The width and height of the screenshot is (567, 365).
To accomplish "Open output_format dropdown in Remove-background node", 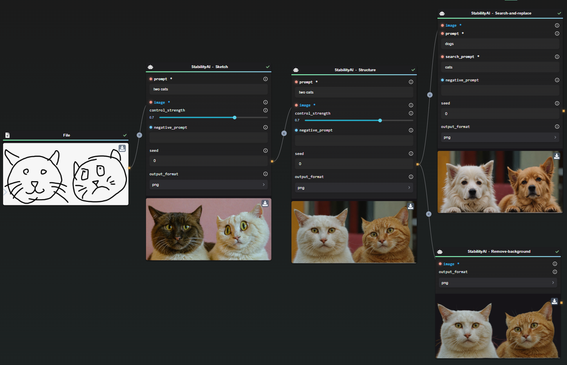I will (x=498, y=283).
